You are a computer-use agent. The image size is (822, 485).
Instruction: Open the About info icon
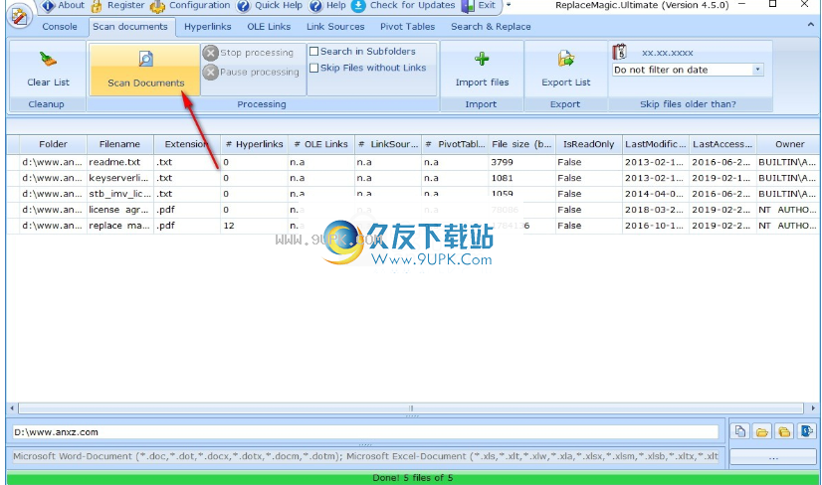pos(48,6)
